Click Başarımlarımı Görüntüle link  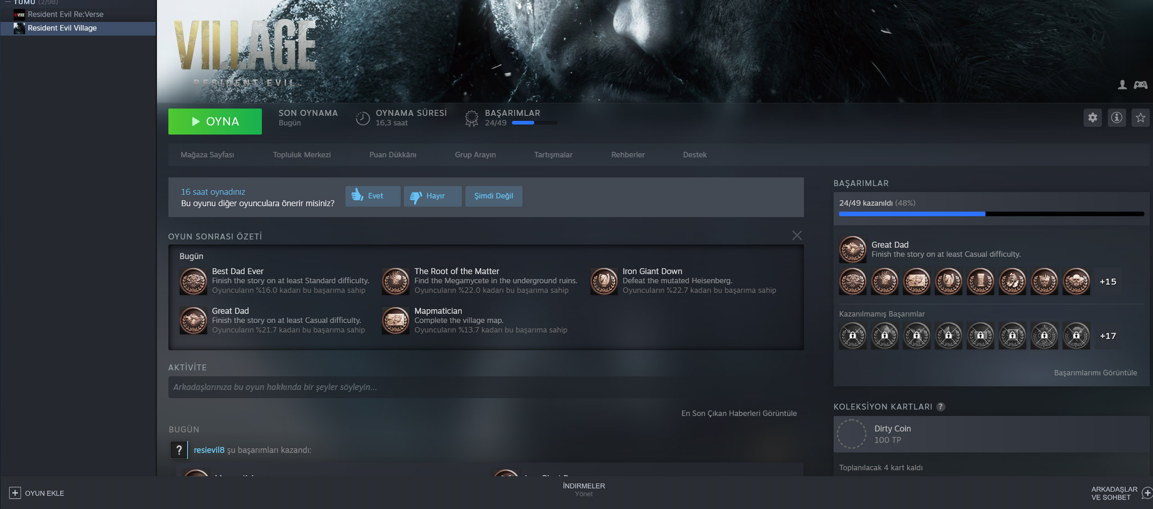pyautogui.click(x=1096, y=373)
